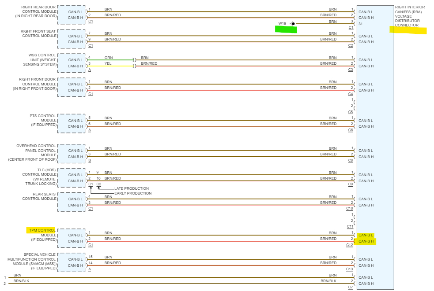
Task: Click the highlighted CAN-B H pin at C12
Action: (x=366, y=241)
